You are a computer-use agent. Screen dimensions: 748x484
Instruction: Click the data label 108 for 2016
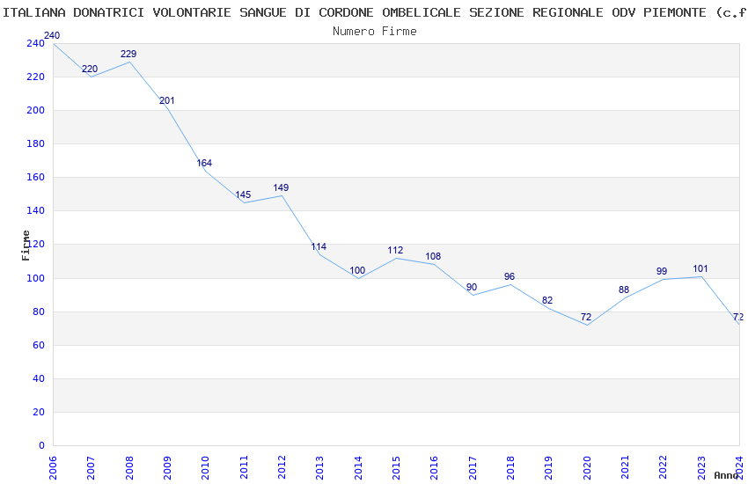pyautogui.click(x=433, y=257)
